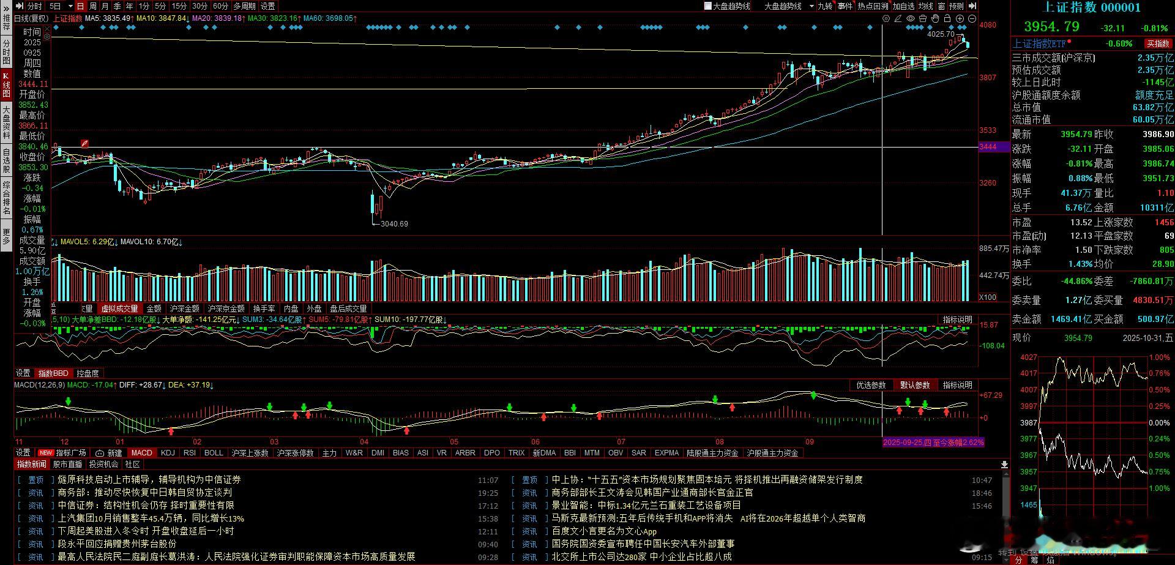
Task: Click the download icon above the news list
Action: click(1004, 465)
